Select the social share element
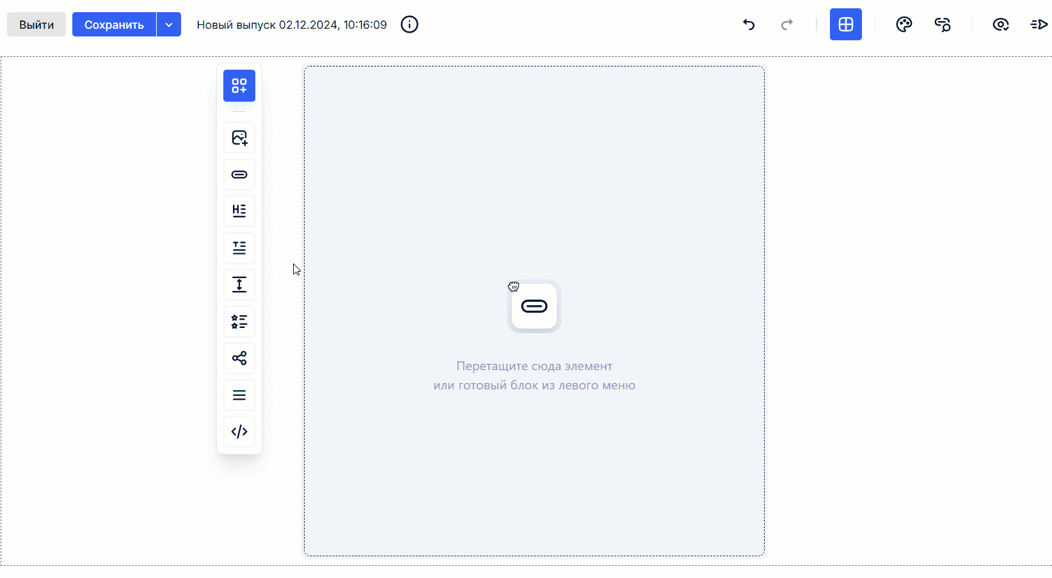Viewport: 1052px width, 578px height. pos(239,358)
